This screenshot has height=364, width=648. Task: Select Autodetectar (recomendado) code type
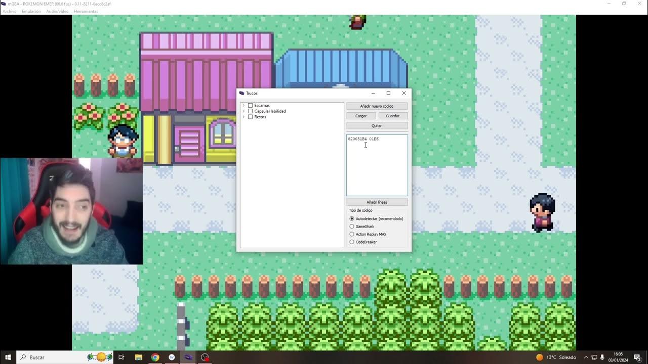point(352,219)
